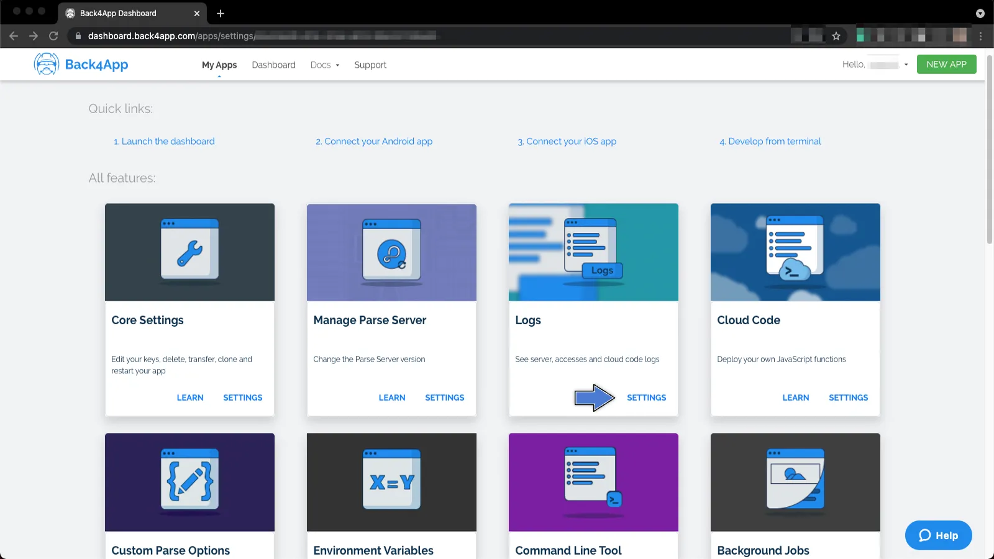Click LEARN under Core Settings
The height and width of the screenshot is (559, 994).
[190, 398]
